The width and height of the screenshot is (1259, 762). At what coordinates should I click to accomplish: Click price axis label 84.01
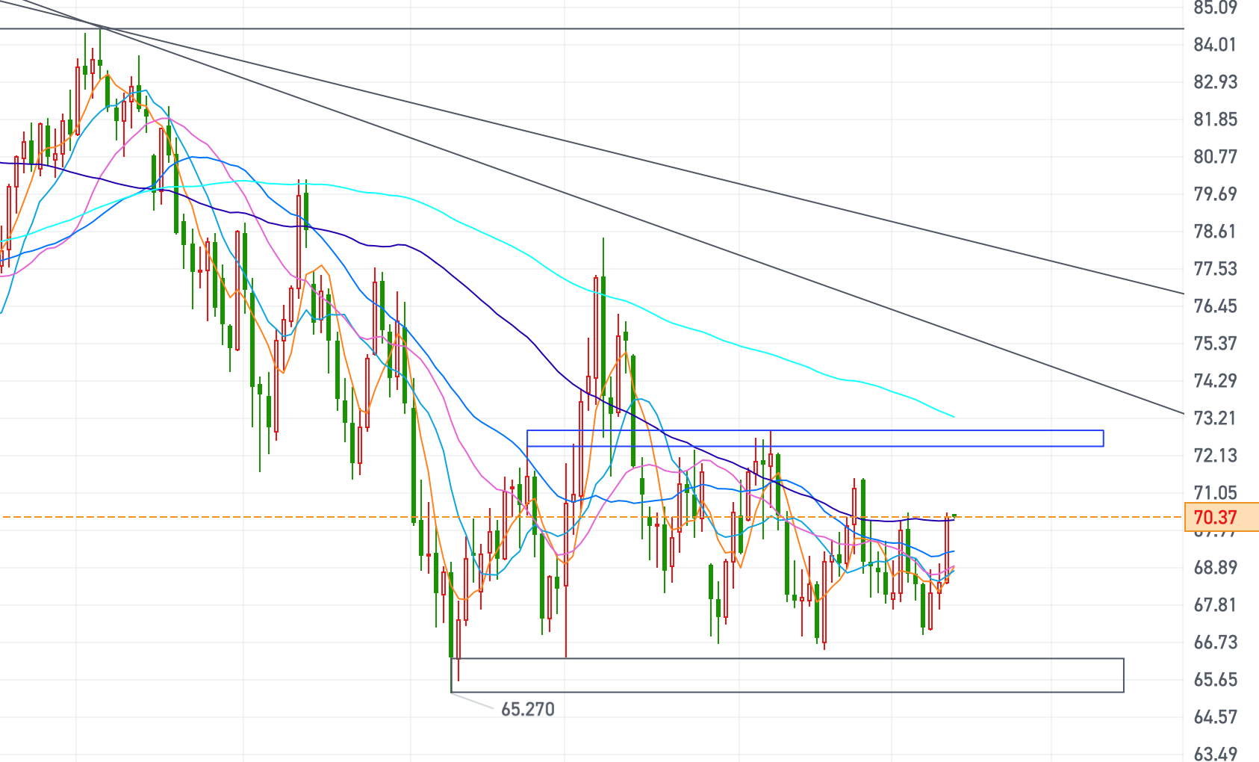(x=1215, y=45)
